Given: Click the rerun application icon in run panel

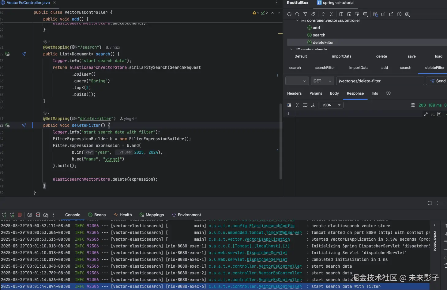Looking at the screenshot, I should (4, 215).
